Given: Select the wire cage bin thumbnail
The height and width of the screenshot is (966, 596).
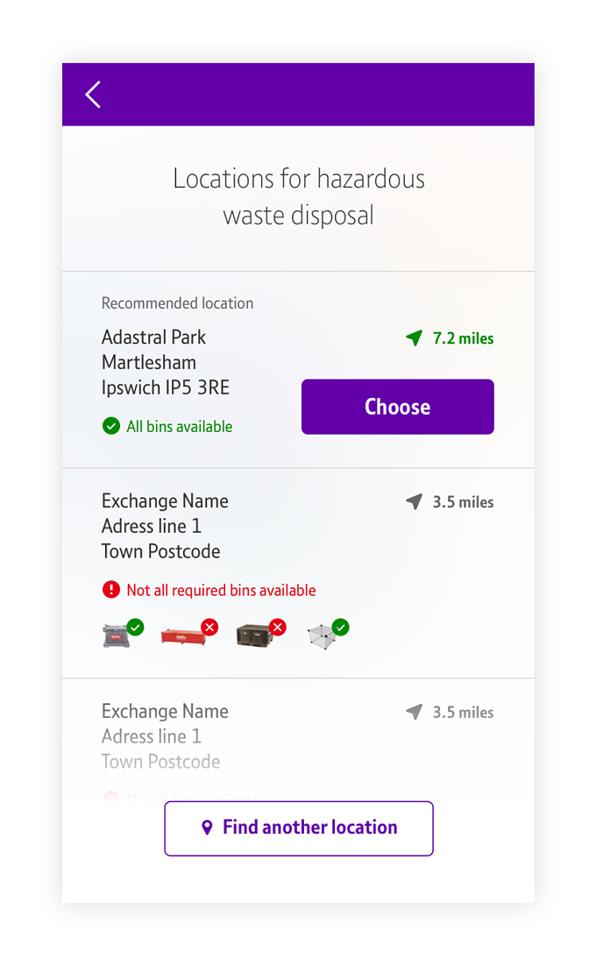Looking at the screenshot, I should click(322, 637).
